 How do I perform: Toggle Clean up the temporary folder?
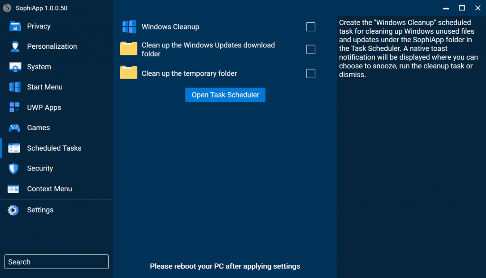coord(310,73)
